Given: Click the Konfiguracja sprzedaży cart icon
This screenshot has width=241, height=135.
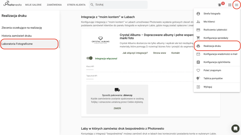Looking at the screenshot, I should [198, 38].
